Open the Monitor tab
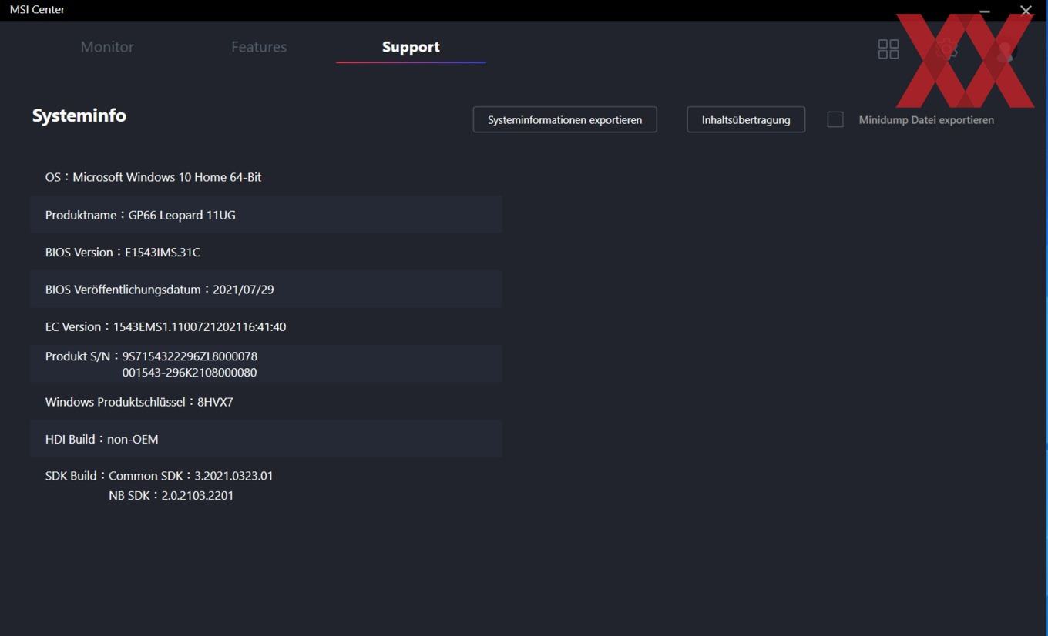 (x=107, y=47)
